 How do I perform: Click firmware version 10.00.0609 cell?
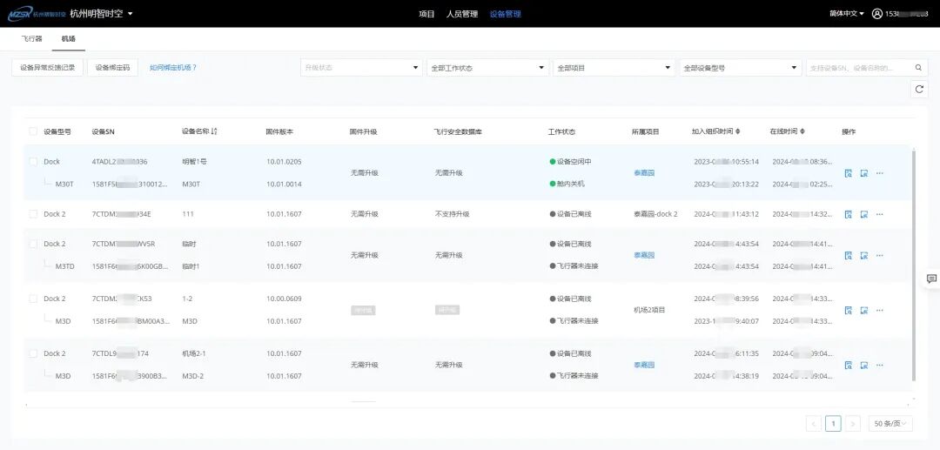[284, 299]
